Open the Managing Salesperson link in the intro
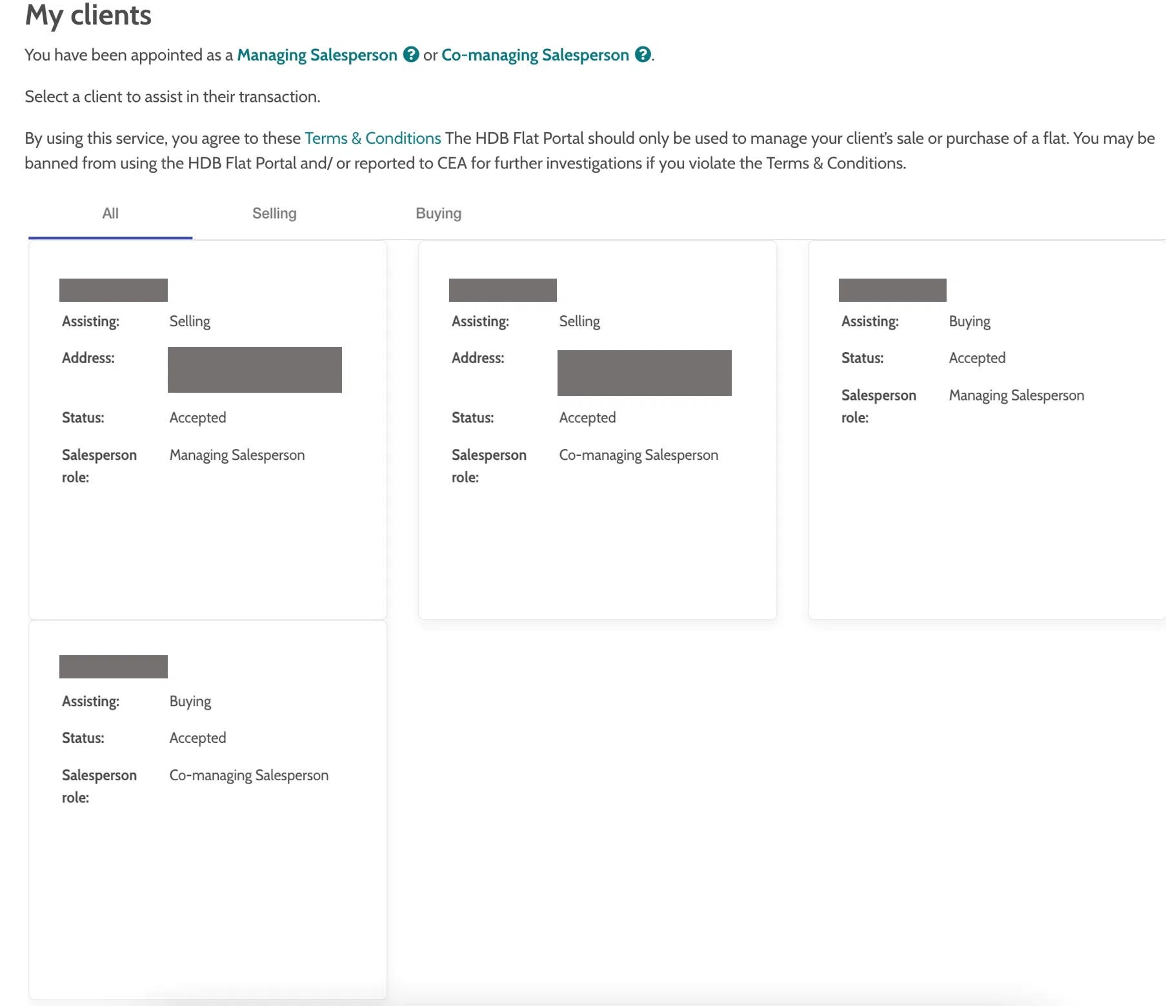The width and height of the screenshot is (1166, 1006). click(x=317, y=55)
